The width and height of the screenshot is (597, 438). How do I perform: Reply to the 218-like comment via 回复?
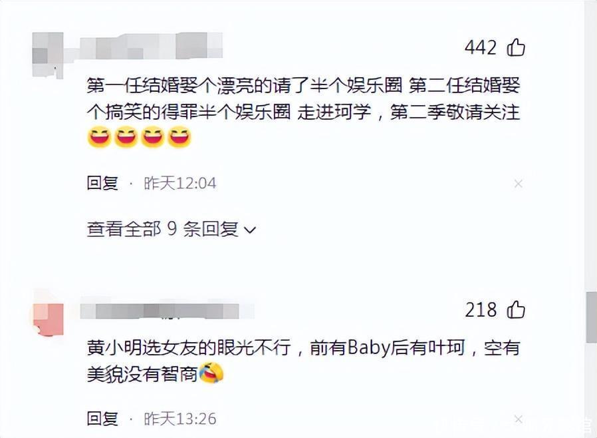click(x=102, y=419)
